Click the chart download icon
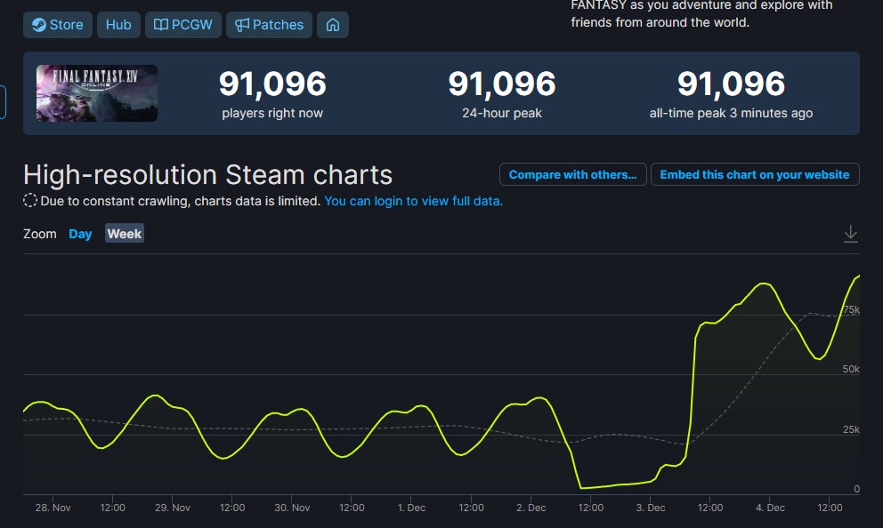 tap(851, 233)
